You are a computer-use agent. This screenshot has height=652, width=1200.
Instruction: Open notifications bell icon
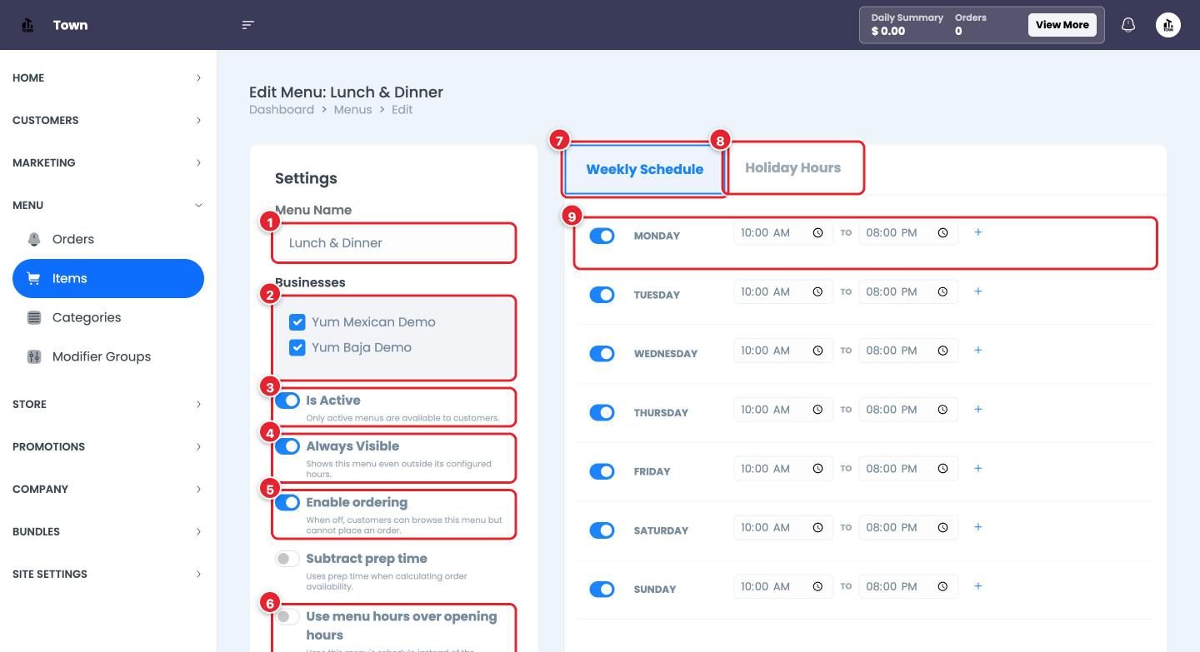[x=1128, y=25]
